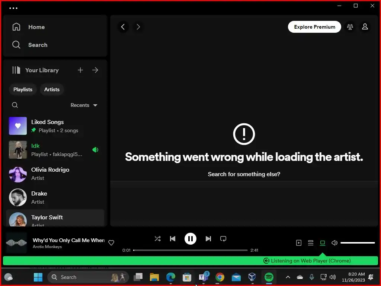The width and height of the screenshot is (381, 286).
Task: Show hidden system tray icons
Action: coord(288,277)
